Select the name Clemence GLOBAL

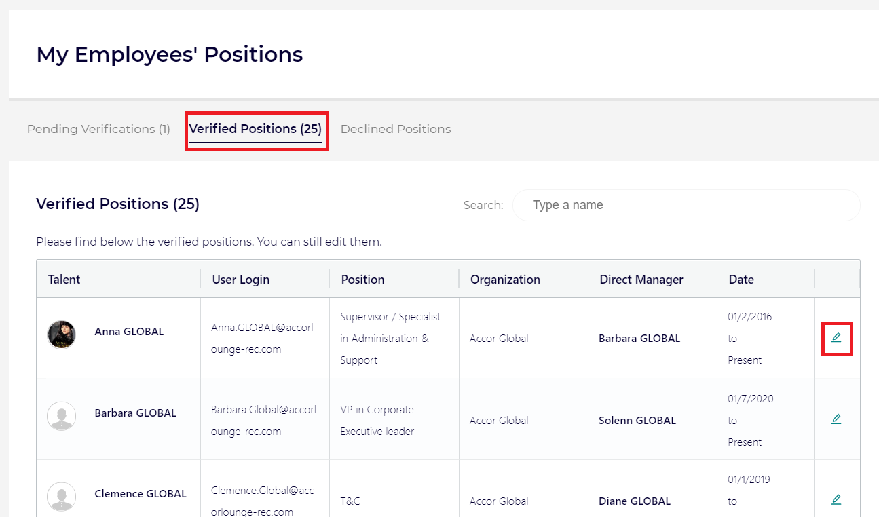pos(141,493)
